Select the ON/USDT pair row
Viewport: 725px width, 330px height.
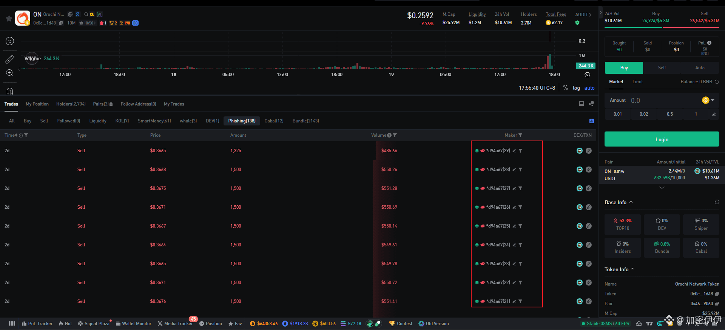[x=662, y=174]
